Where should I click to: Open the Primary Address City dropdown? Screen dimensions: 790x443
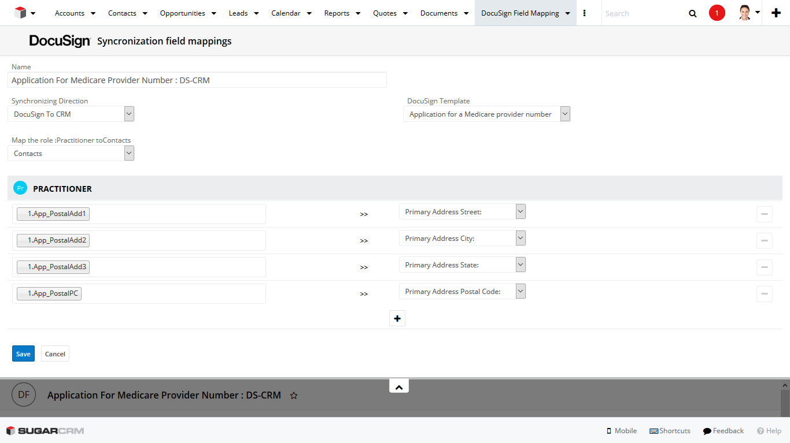[462, 238]
